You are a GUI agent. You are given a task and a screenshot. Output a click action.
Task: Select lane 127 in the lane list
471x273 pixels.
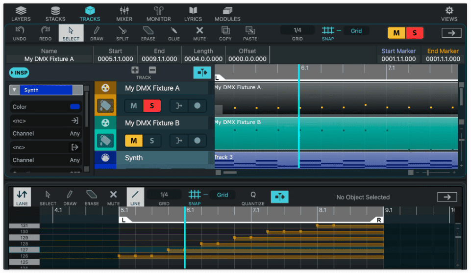tap(24, 249)
